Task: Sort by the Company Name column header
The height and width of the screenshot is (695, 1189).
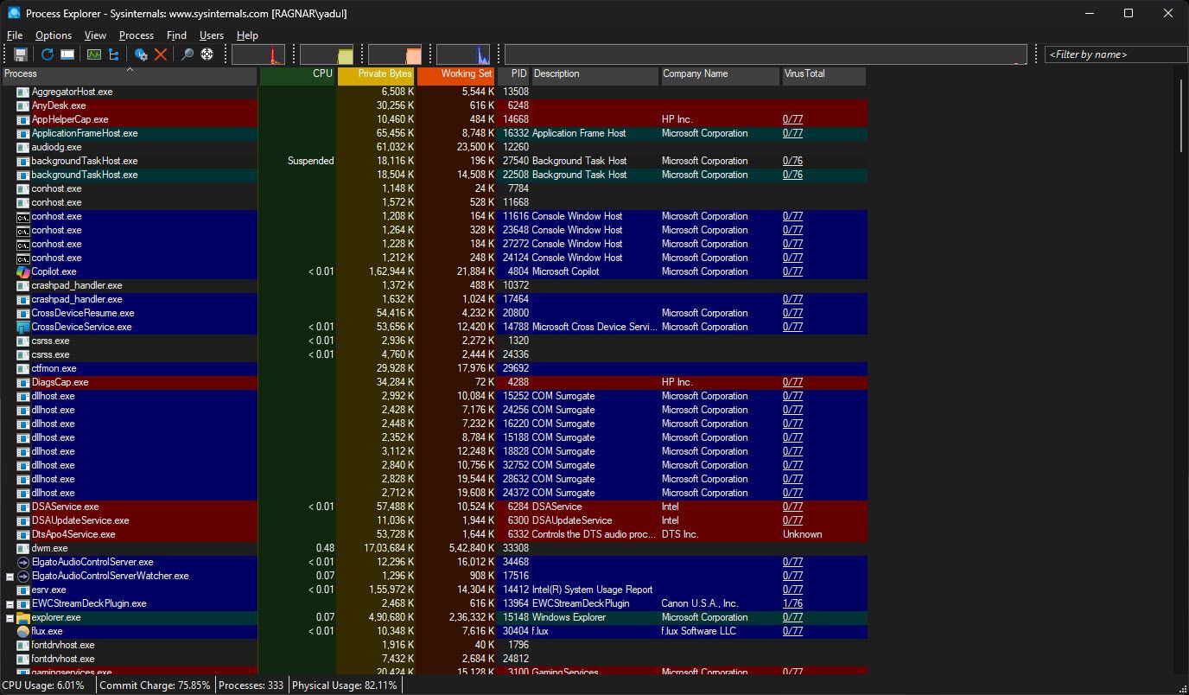Action: click(721, 75)
